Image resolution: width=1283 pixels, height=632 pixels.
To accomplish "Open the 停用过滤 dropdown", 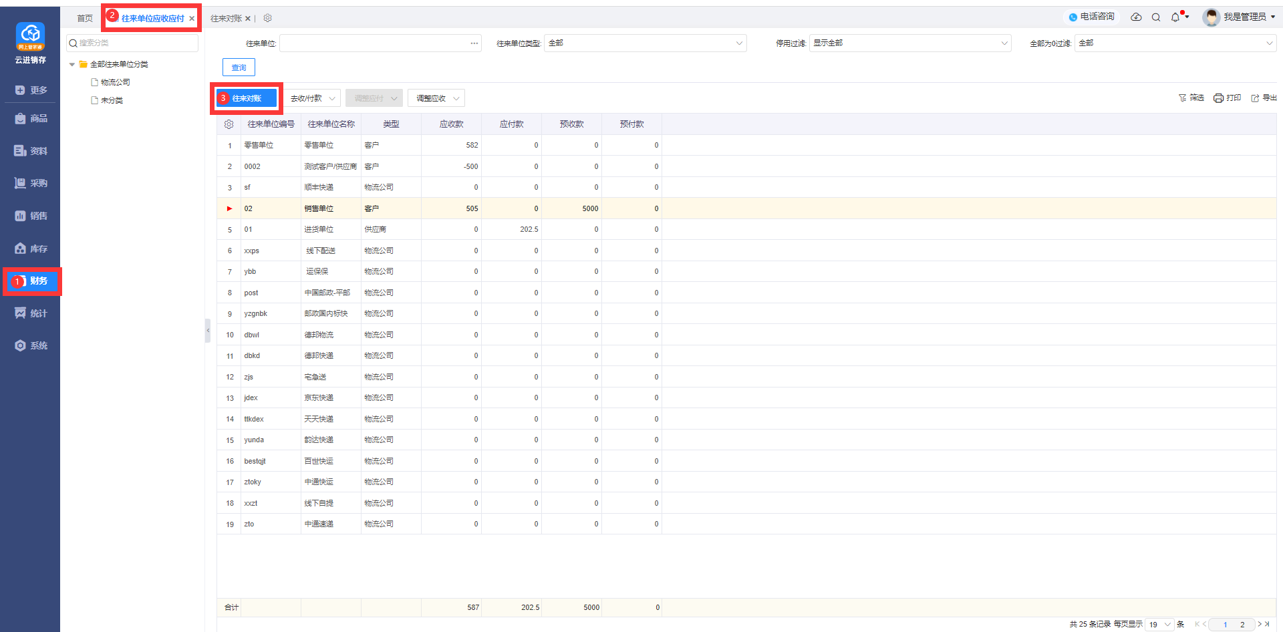I will tap(909, 43).
